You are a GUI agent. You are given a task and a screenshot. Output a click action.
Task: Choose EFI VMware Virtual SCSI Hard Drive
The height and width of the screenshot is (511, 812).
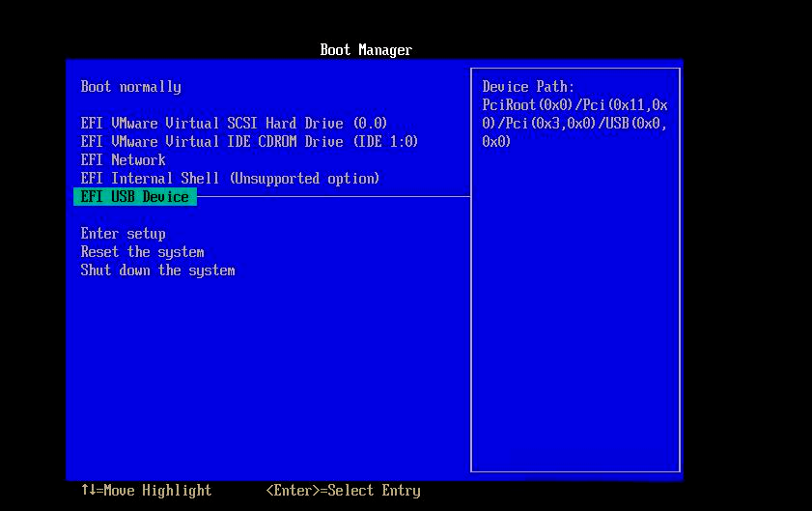coord(234,124)
